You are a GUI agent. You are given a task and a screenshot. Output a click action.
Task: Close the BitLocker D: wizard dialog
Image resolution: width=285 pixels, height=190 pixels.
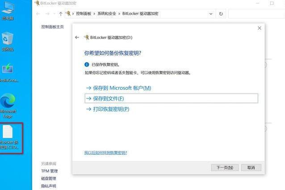coord(260,28)
